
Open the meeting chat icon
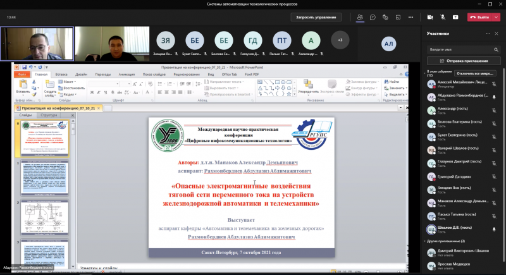374,17
